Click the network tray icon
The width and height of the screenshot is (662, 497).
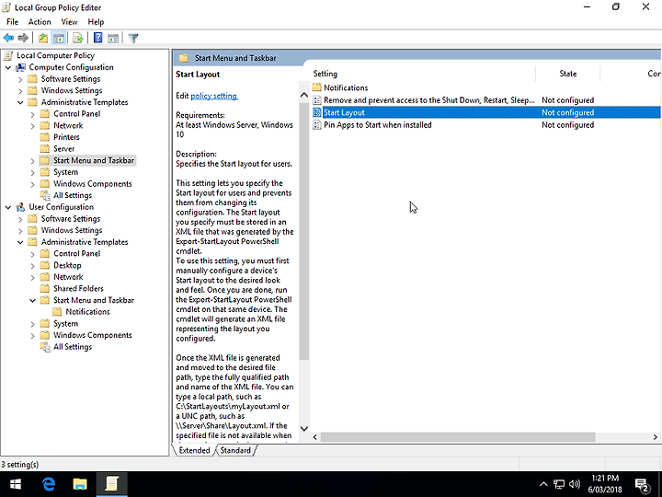tap(559, 484)
